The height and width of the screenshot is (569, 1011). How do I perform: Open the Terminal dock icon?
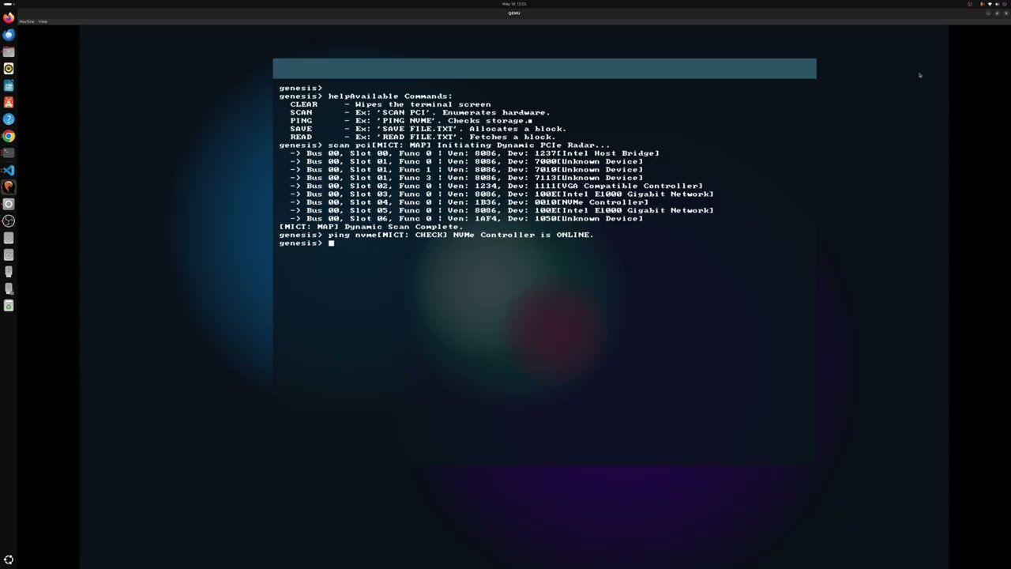(9, 153)
